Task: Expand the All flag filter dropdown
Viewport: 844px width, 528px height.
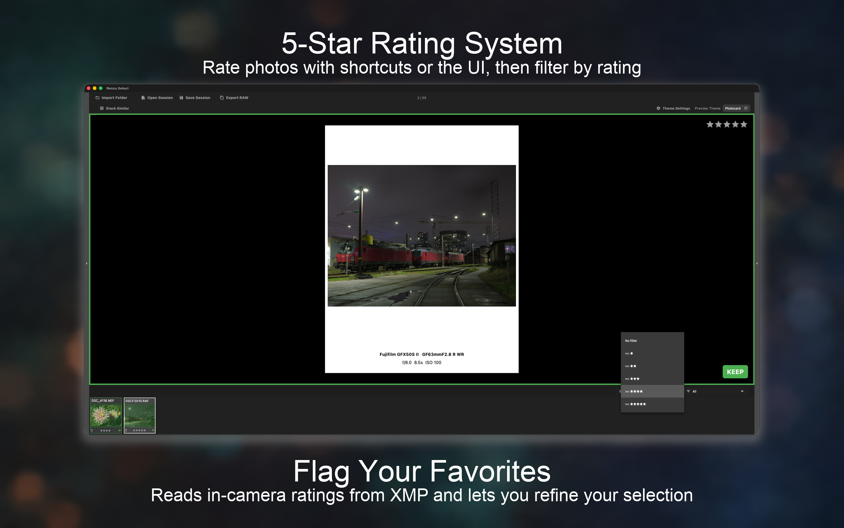Action: pos(716,391)
